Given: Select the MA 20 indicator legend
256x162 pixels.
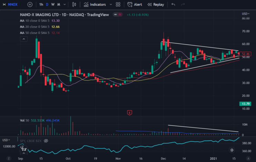Looking at the screenshot, I should (34, 27).
